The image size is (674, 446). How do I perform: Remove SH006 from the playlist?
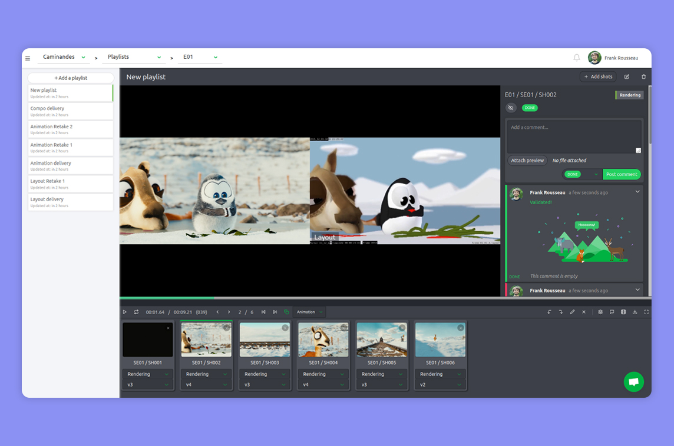click(460, 328)
